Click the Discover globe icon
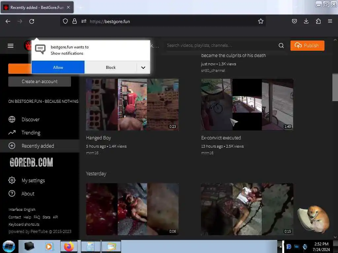The height and width of the screenshot is (253, 338). [12, 119]
